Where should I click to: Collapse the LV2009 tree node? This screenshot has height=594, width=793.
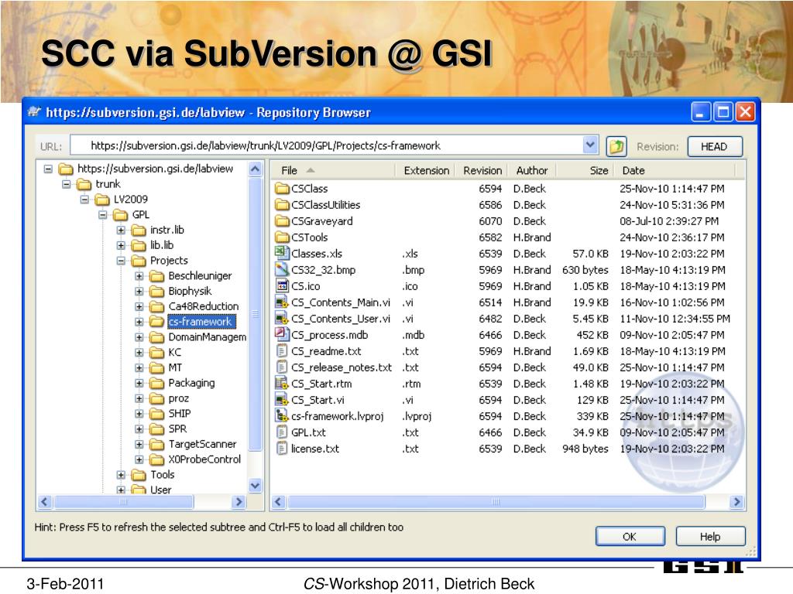tap(84, 200)
